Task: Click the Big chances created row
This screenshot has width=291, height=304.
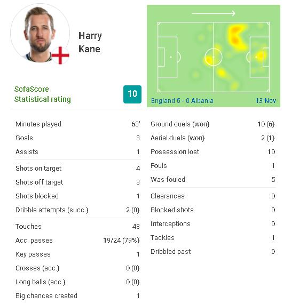Action: click(x=77, y=296)
